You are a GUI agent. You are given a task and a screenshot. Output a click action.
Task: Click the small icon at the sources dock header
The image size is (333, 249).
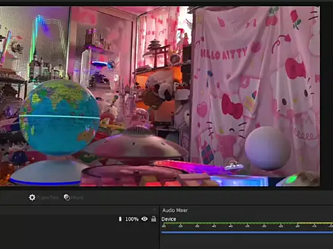(155, 210)
